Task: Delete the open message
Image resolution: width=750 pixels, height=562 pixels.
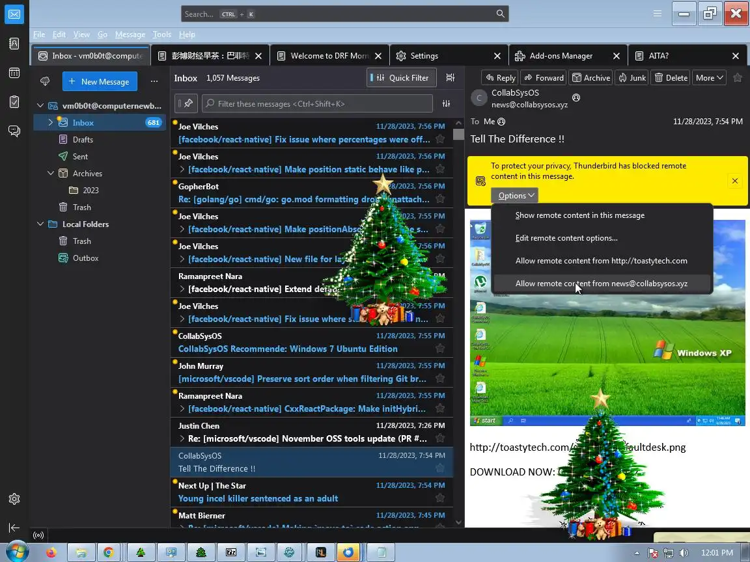Action: [x=671, y=77]
